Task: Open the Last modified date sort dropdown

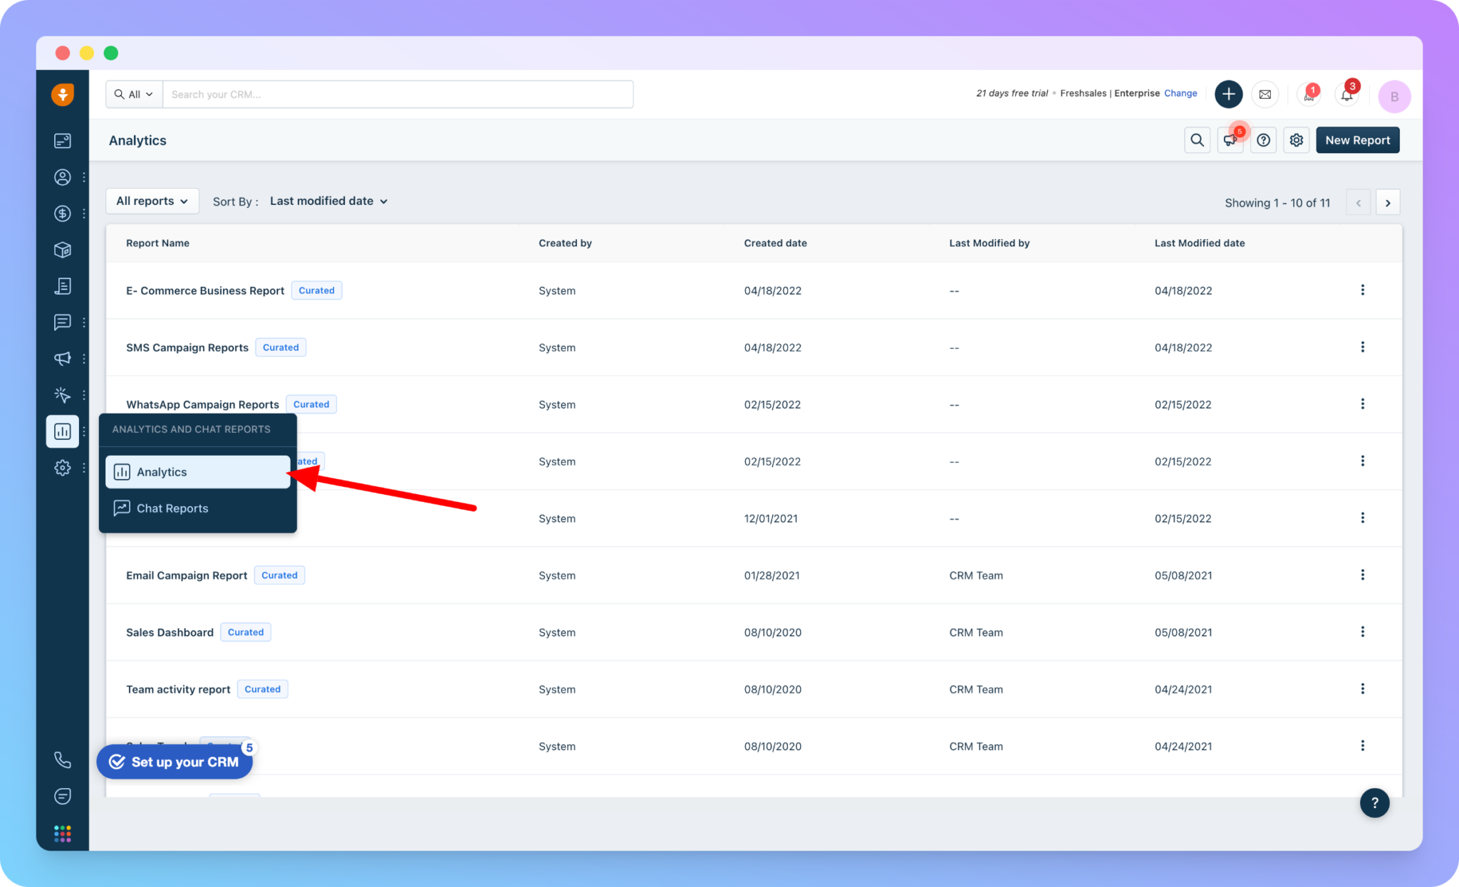Action: click(328, 201)
